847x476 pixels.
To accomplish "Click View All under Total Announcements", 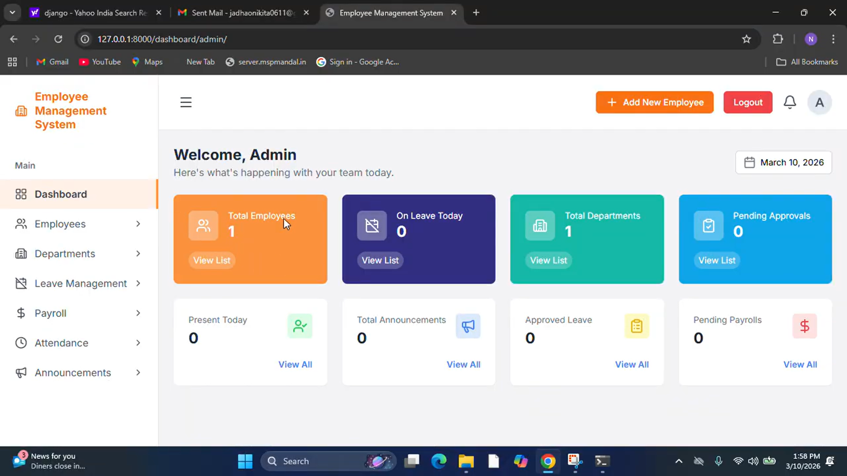I will point(464,364).
